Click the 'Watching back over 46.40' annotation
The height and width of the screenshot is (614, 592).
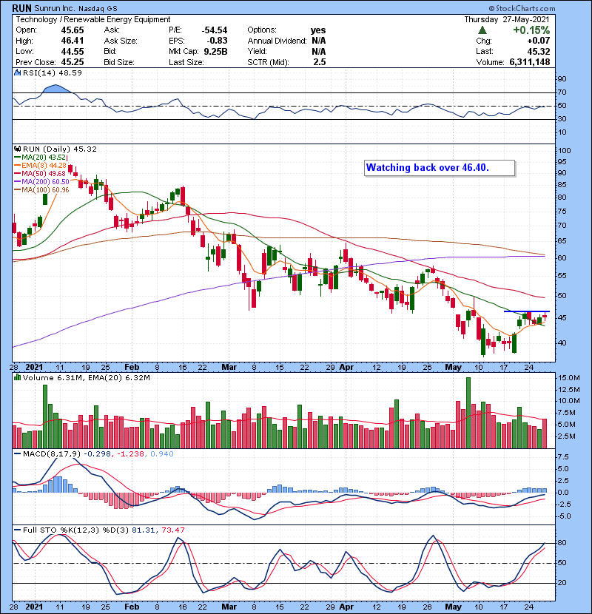coord(440,168)
